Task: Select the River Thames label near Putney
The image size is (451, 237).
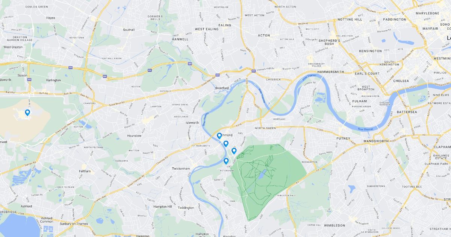Action: 366,129
